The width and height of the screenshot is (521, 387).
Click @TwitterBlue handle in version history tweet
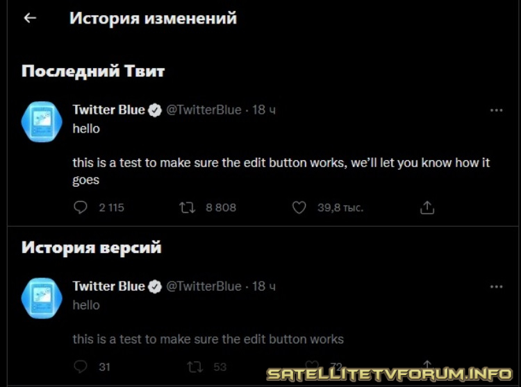click(204, 286)
